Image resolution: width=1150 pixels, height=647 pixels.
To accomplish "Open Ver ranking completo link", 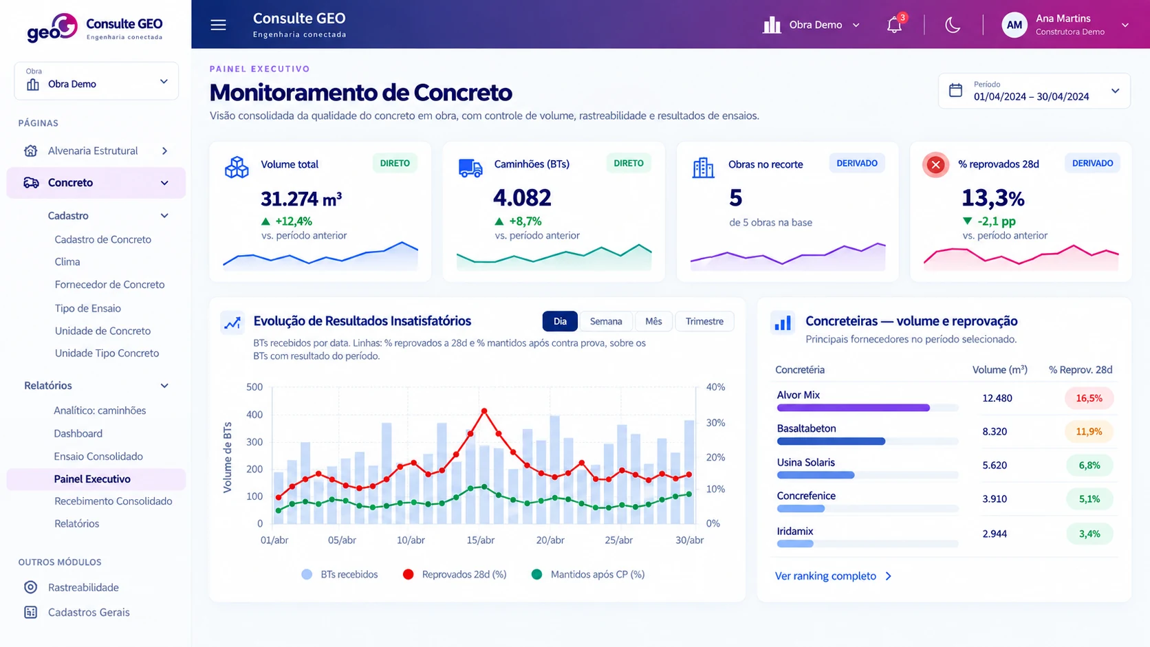I will click(x=833, y=576).
